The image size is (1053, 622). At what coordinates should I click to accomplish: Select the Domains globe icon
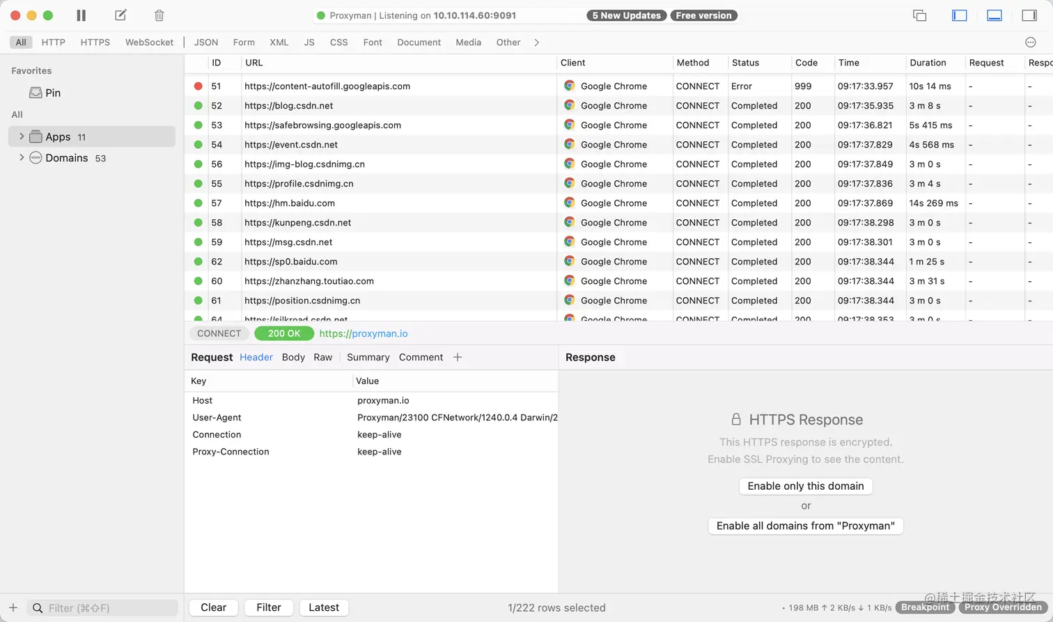coord(36,158)
